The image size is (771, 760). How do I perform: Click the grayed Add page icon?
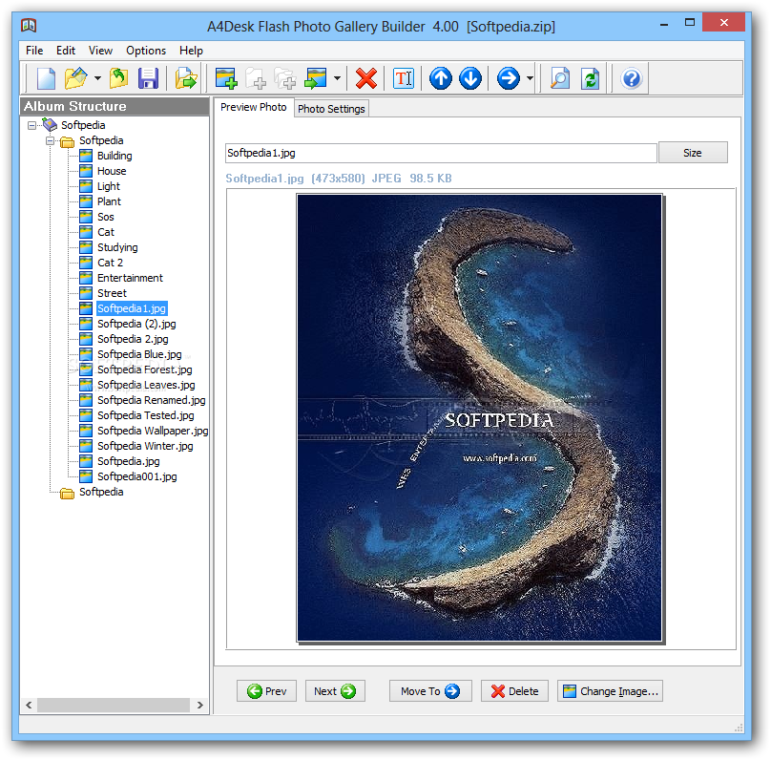[x=256, y=78]
